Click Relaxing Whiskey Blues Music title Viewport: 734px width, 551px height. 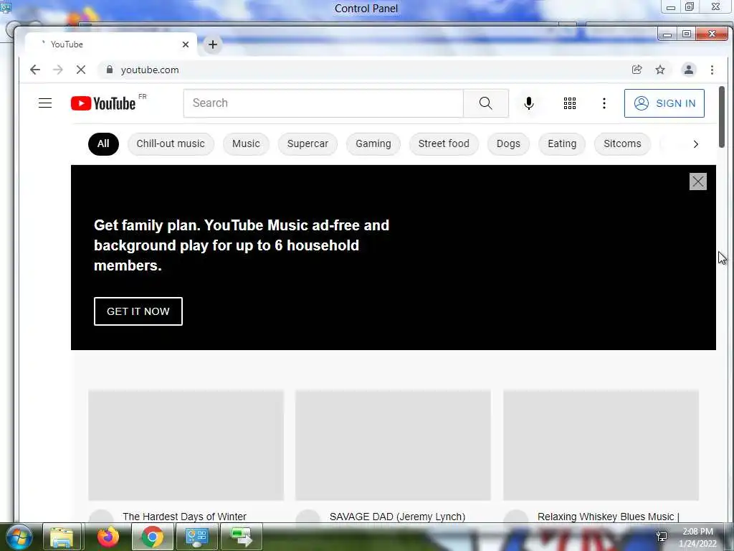coord(608,517)
